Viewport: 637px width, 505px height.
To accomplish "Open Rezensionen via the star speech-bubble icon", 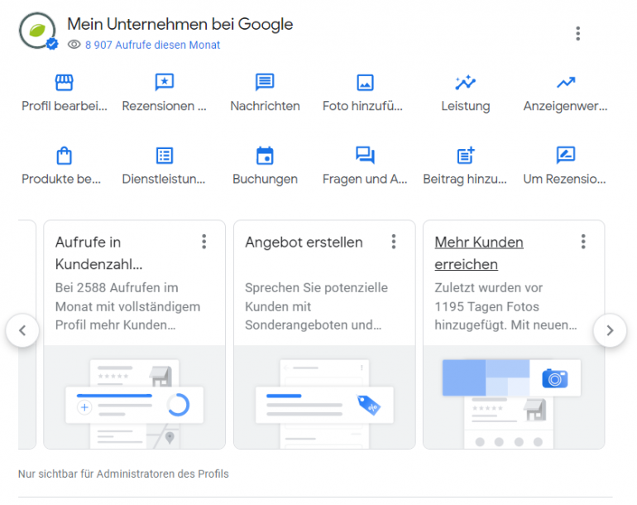I will pos(164,83).
